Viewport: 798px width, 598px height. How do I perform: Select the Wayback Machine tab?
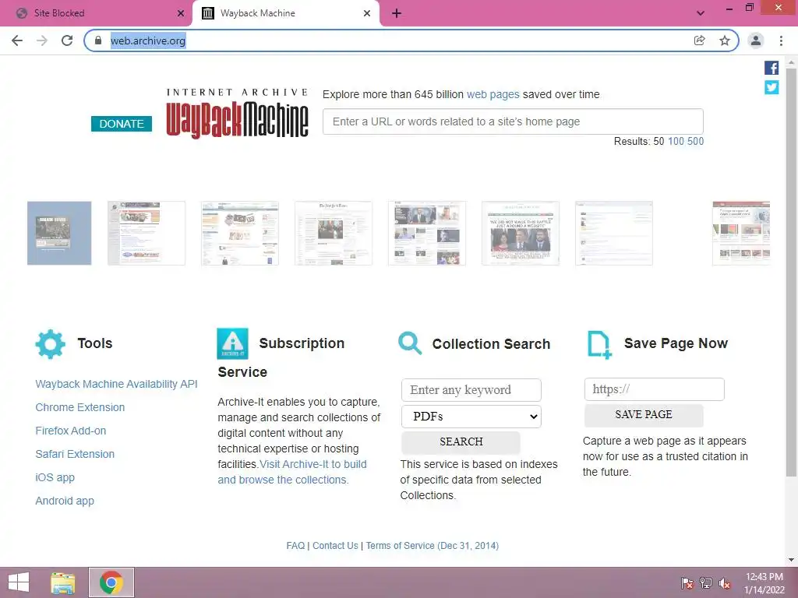click(x=285, y=13)
